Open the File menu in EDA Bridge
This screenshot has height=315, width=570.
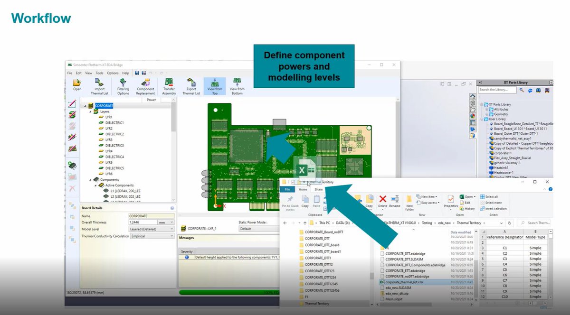click(69, 73)
